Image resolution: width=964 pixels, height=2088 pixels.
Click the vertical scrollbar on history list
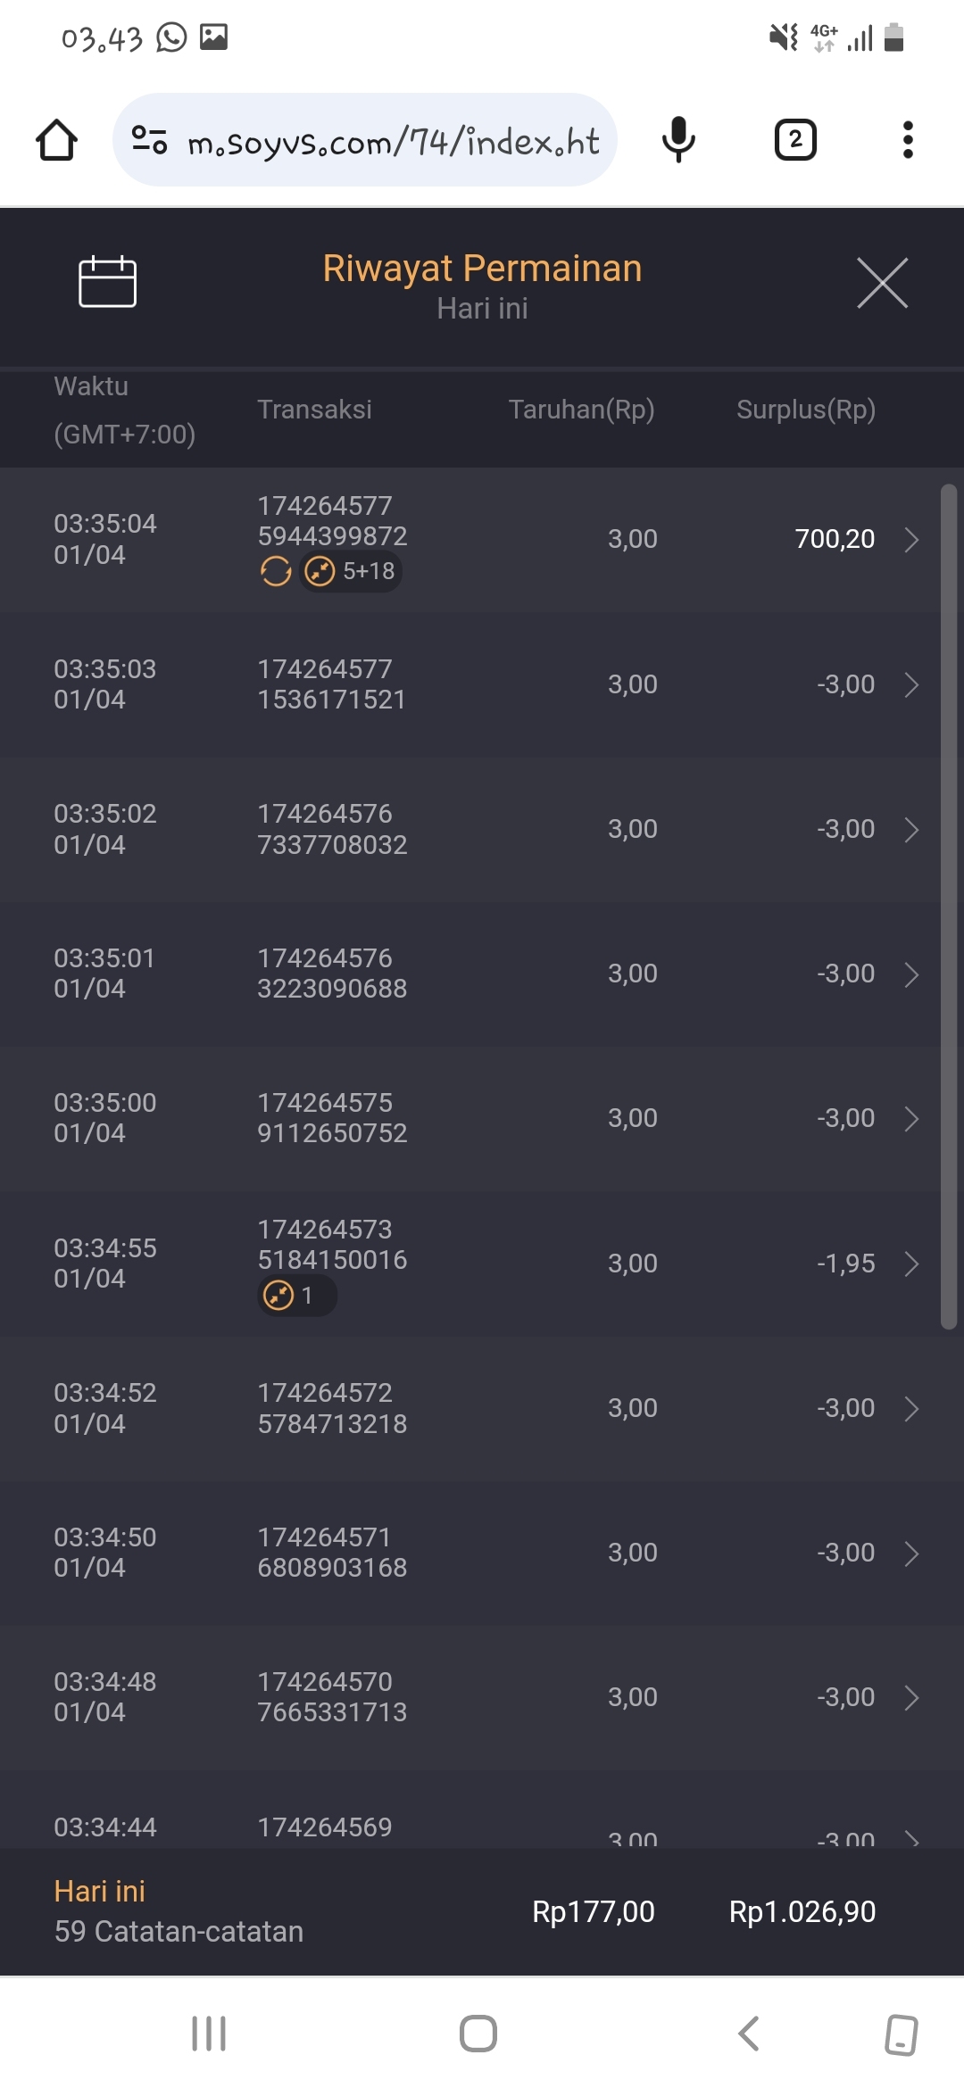pyautogui.click(x=948, y=906)
